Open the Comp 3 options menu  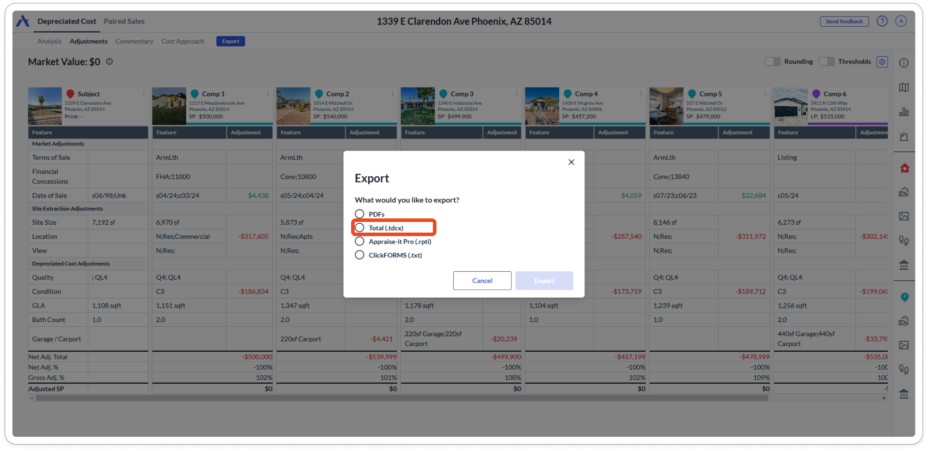coord(516,94)
